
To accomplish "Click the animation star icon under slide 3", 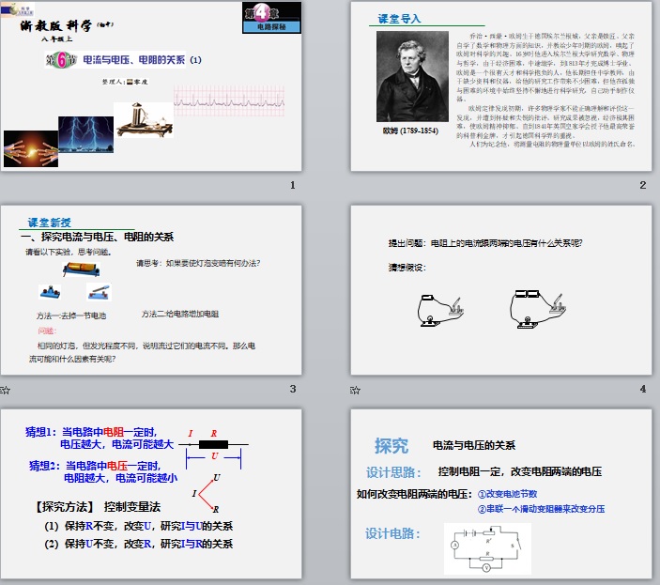I will click(x=7, y=390).
